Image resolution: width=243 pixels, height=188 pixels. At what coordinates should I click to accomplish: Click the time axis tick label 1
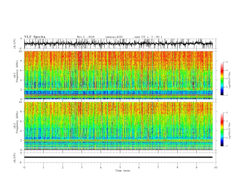(x=43, y=167)
